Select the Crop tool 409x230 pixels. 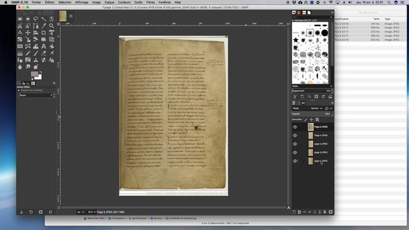pyautogui.click(x=43, y=33)
